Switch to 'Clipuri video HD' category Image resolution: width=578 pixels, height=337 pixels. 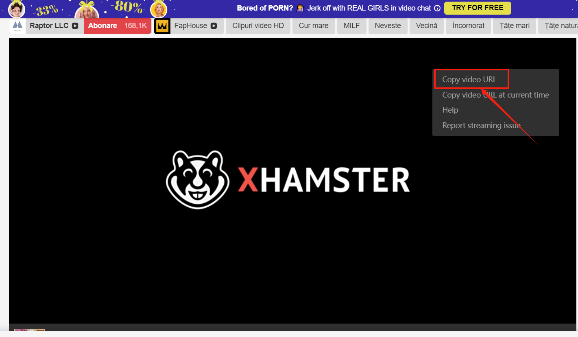click(x=258, y=25)
